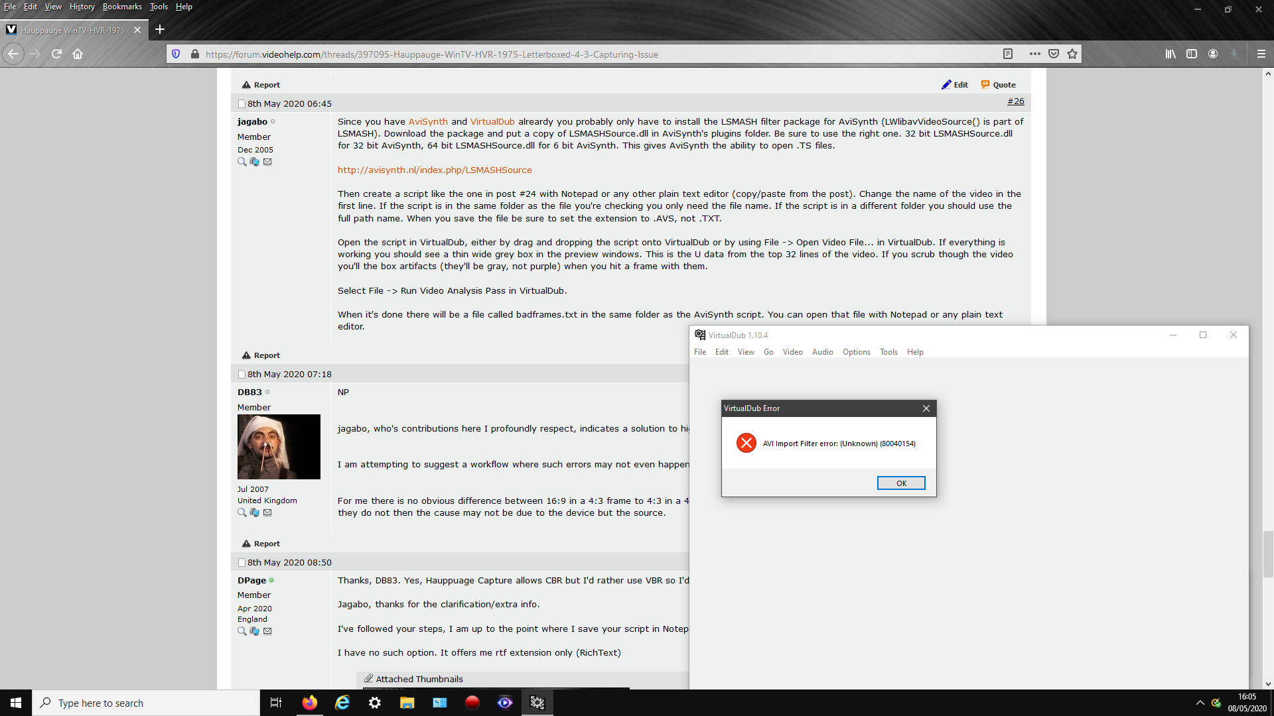Image resolution: width=1274 pixels, height=716 pixels.
Task: Open the VirtualDub link in jagabo's post
Action: pos(492,121)
